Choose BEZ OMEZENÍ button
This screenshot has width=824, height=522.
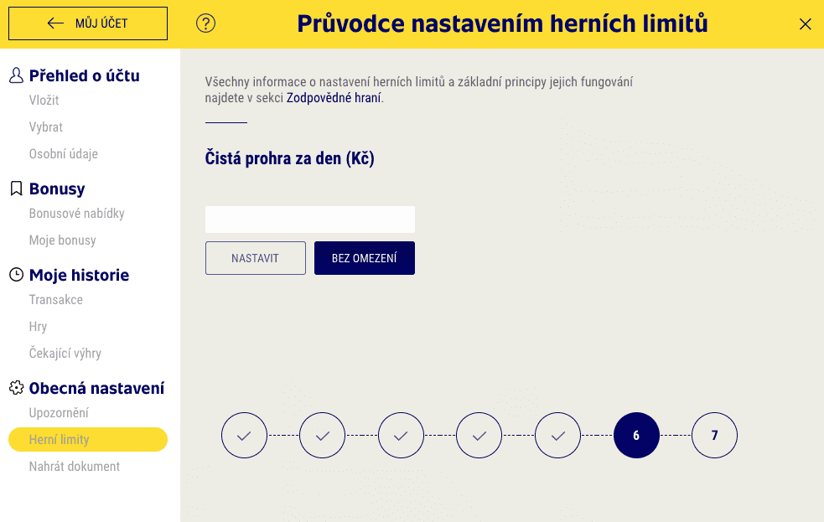pyautogui.click(x=364, y=258)
